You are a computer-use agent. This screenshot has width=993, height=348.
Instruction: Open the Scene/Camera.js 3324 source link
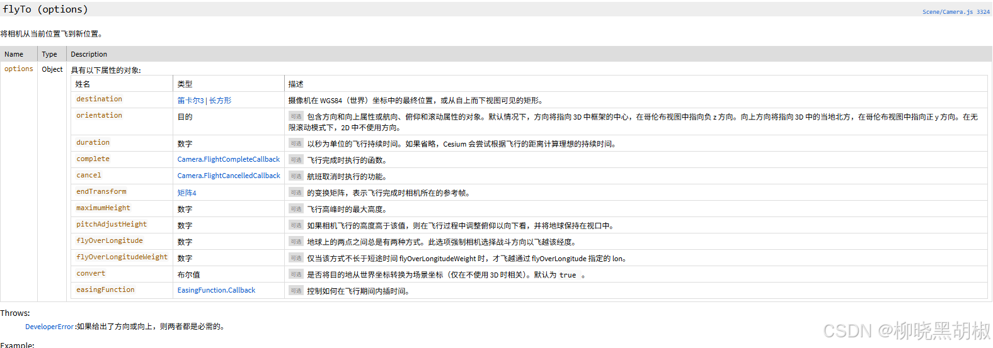click(x=956, y=12)
